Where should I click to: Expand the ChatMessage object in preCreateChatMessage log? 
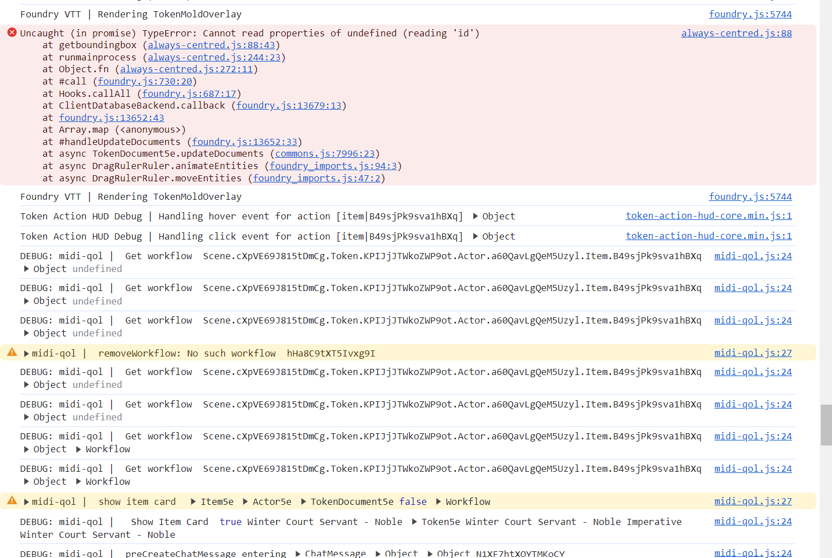coord(297,553)
